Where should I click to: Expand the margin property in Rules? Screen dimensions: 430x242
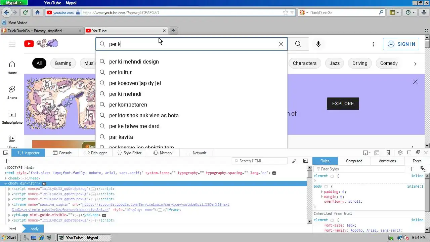(321, 197)
